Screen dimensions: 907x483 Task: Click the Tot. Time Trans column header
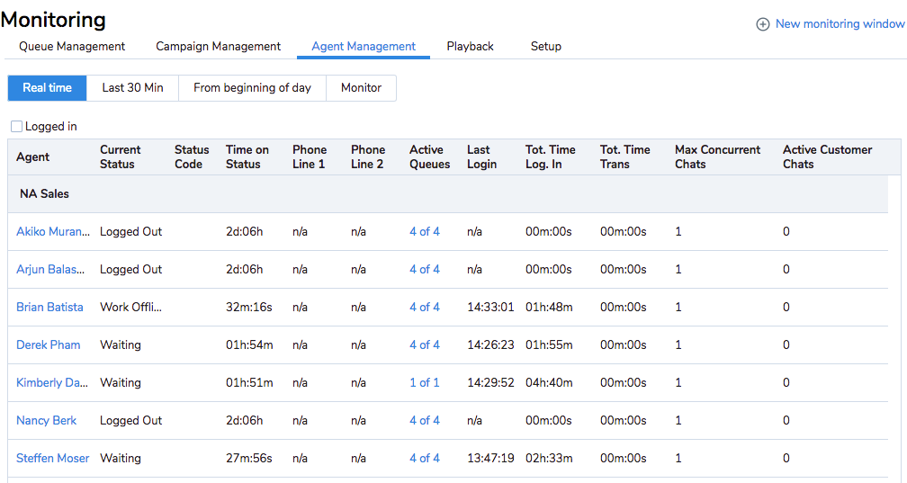[624, 157]
